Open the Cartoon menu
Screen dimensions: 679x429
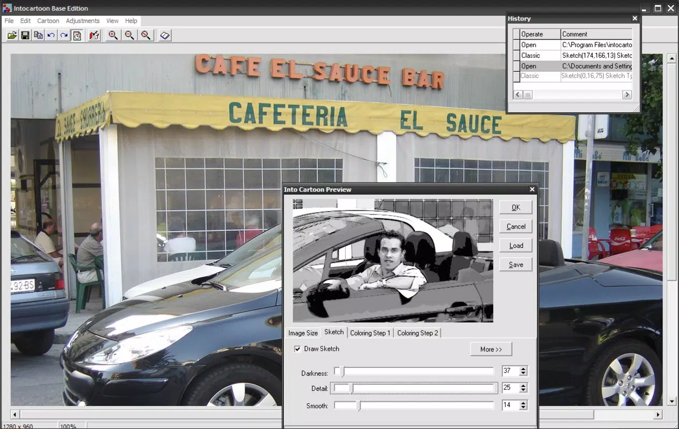pyautogui.click(x=48, y=21)
